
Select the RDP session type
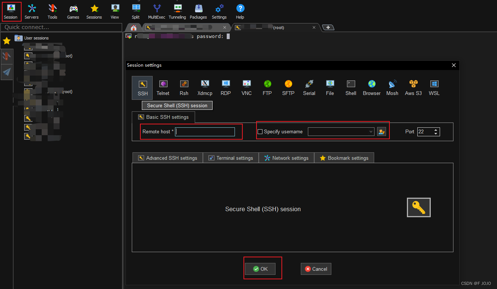tap(226, 88)
